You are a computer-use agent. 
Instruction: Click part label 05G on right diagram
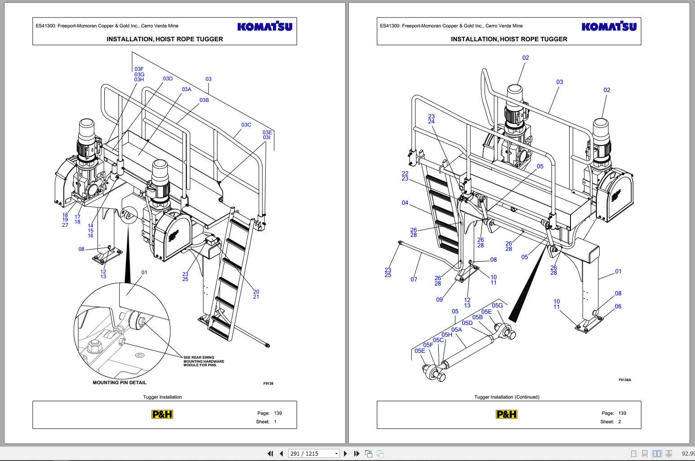coord(497,305)
